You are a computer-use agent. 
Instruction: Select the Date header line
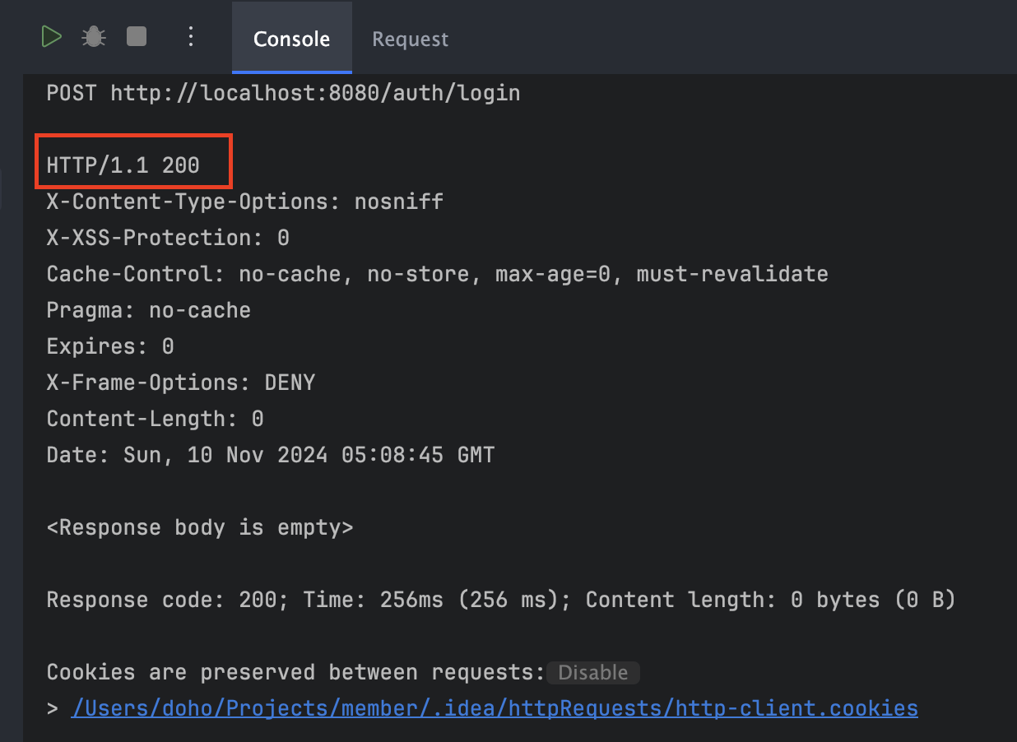[271, 455]
